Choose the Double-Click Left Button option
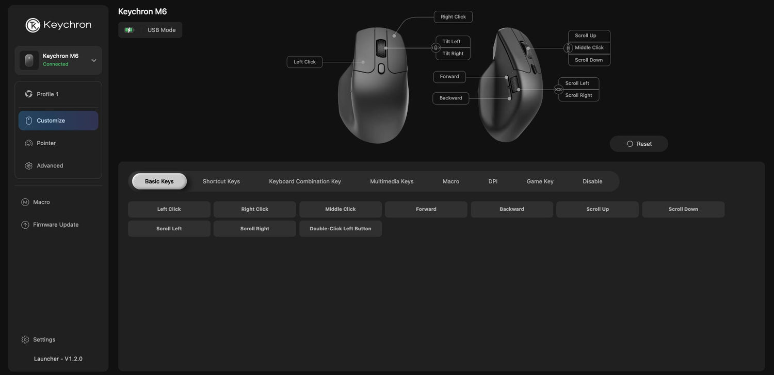 (341, 229)
